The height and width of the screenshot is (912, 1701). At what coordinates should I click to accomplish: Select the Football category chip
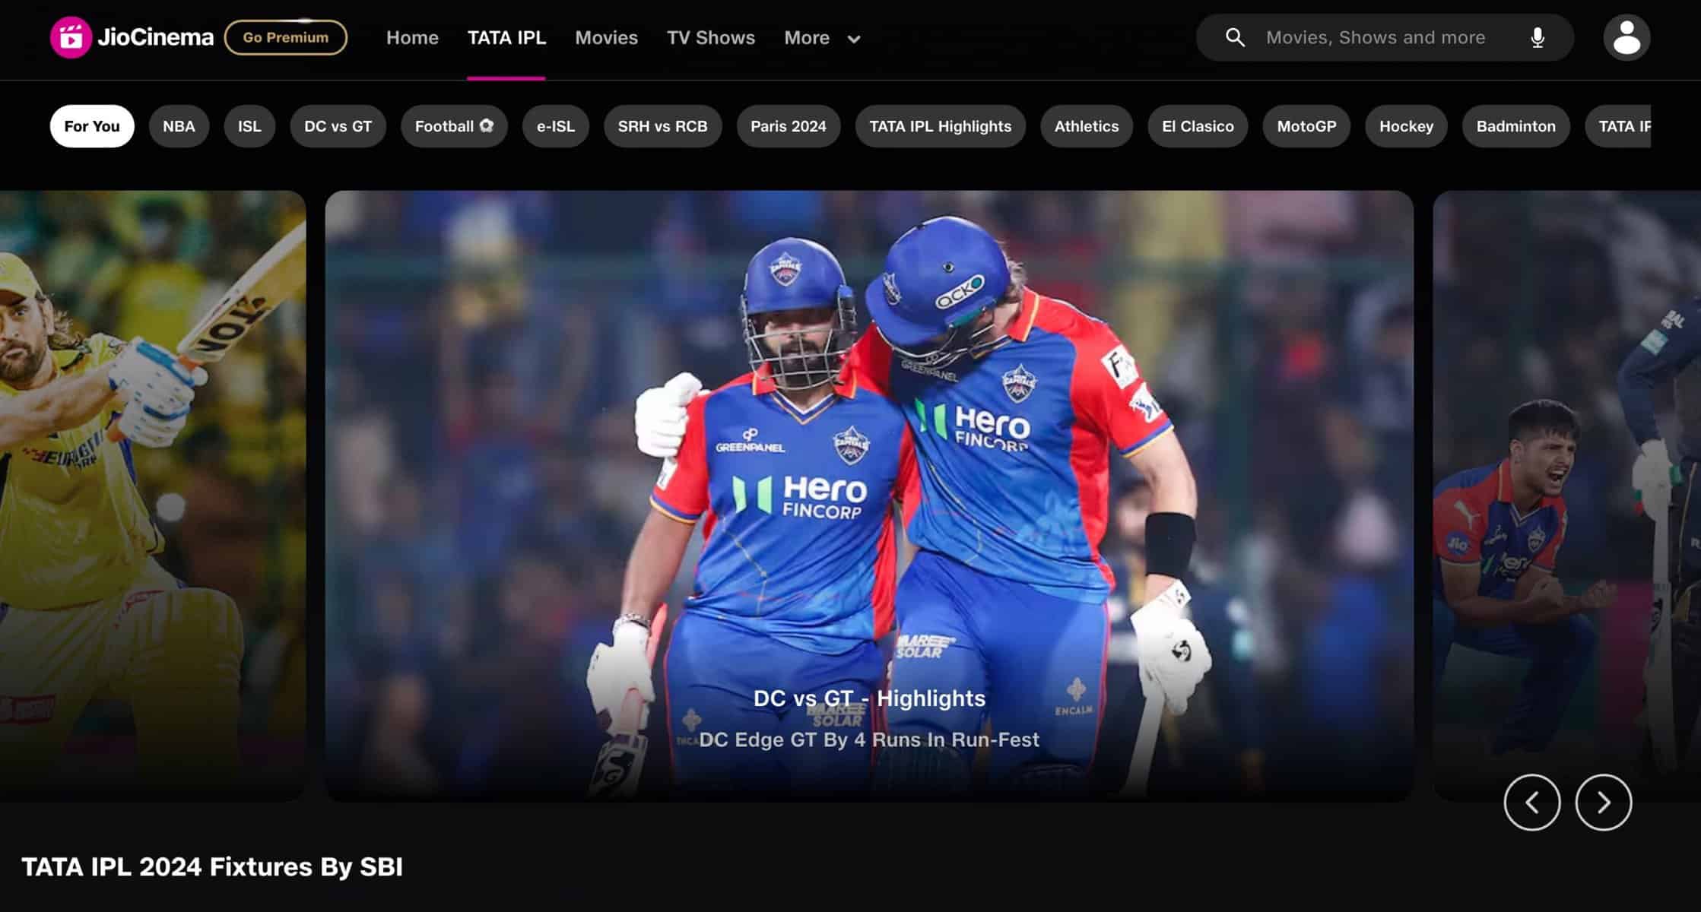pos(454,126)
